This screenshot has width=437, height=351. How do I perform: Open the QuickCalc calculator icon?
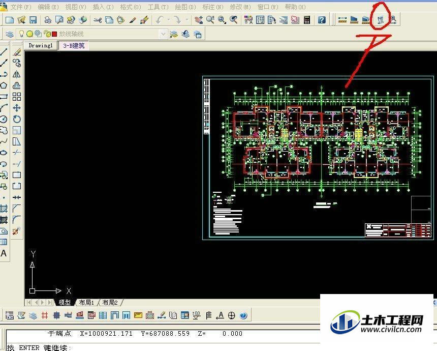point(307,19)
